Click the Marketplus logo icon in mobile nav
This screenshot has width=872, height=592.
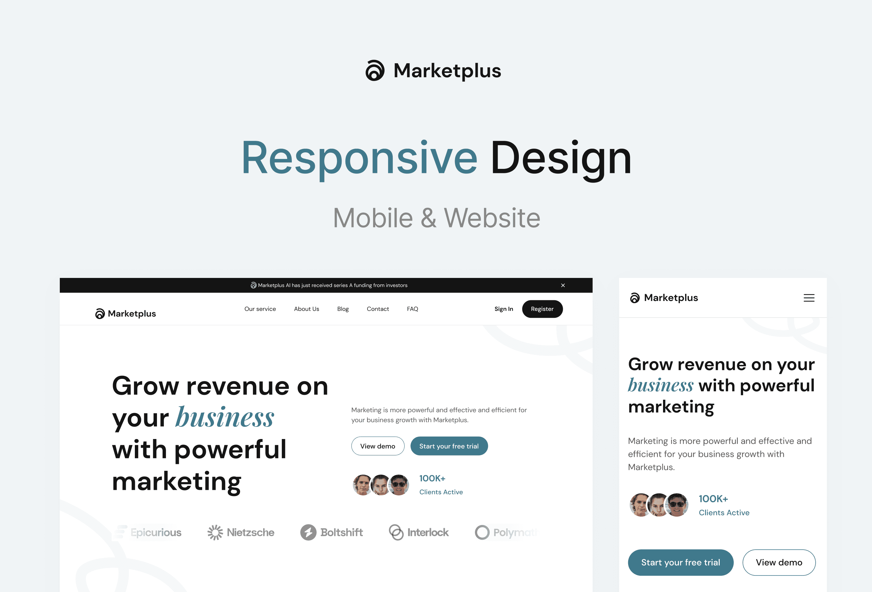click(x=635, y=297)
